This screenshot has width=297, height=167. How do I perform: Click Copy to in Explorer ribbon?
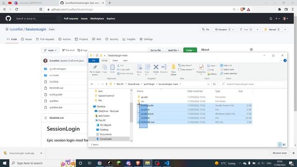[x=147, y=70]
